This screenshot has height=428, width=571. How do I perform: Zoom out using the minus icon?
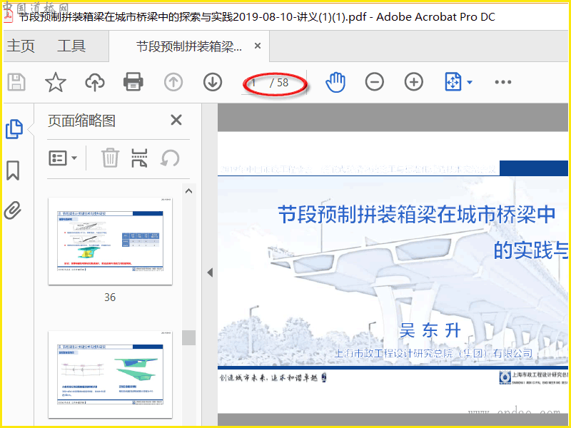[374, 82]
